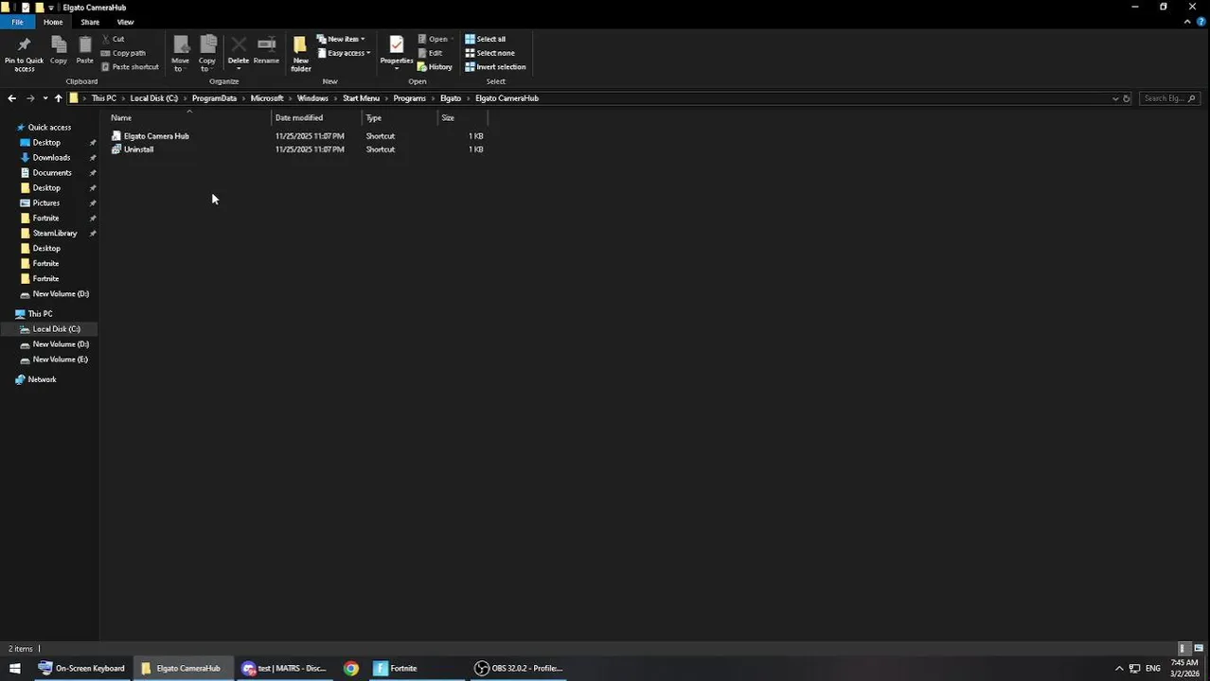Image resolution: width=1210 pixels, height=681 pixels.
Task: Open Network in navigation pane
Action: tap(42, 379)
